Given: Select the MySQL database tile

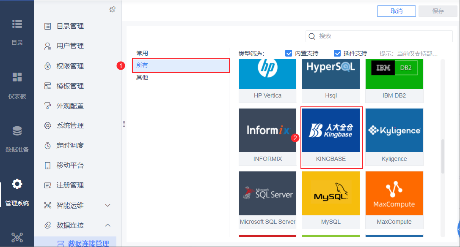Looking at the screenshot, I should pyautogui.click(x=331, y=200).
